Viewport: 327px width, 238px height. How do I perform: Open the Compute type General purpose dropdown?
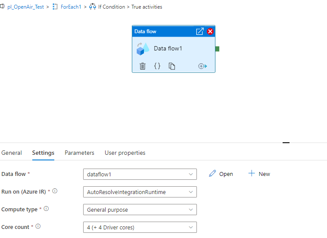pos(140,210)
